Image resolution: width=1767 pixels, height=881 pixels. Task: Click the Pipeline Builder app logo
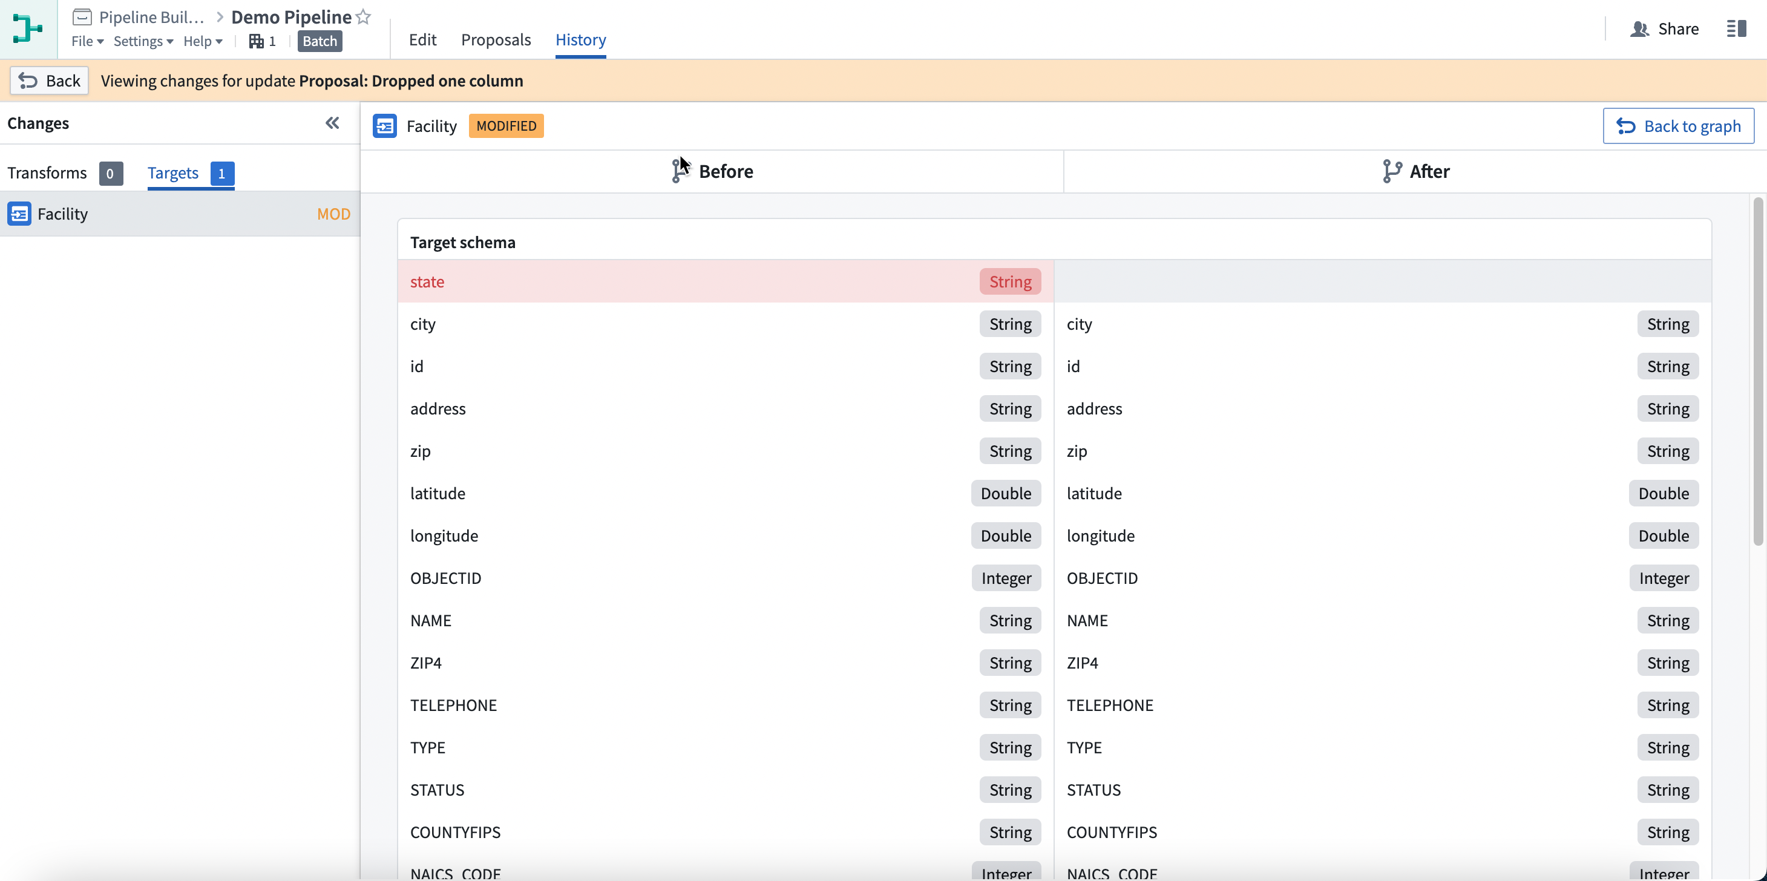[27, 28]
